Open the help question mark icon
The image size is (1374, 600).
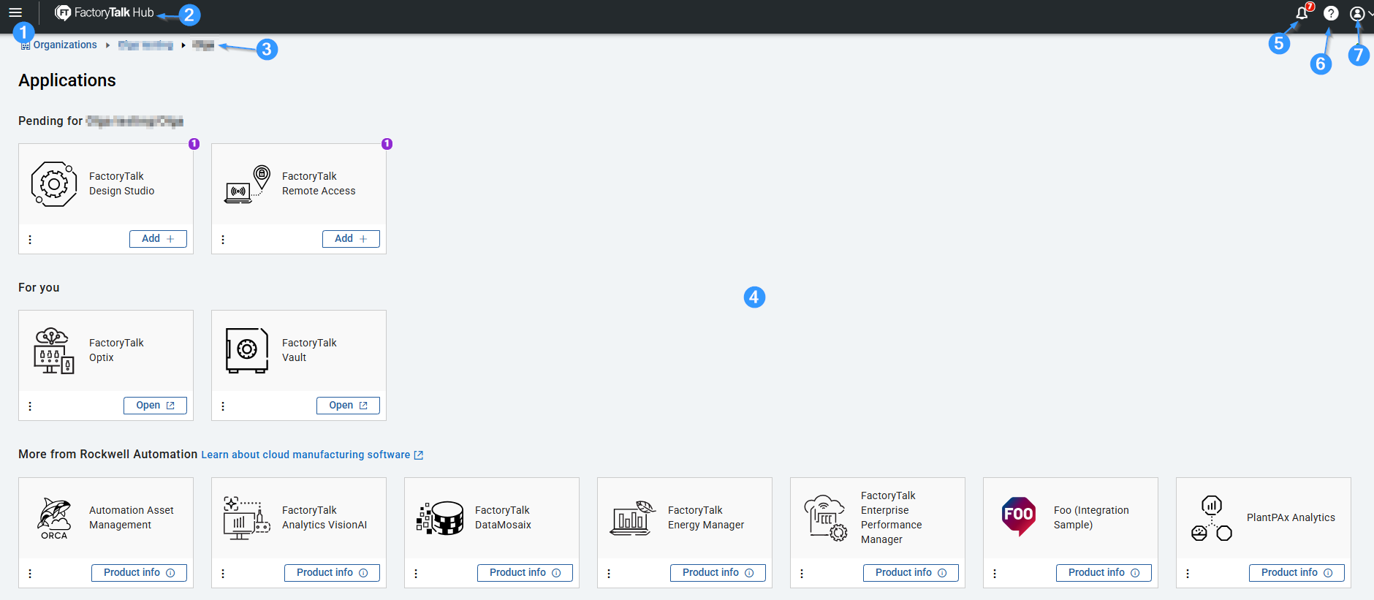click(x=1331, y=13)
